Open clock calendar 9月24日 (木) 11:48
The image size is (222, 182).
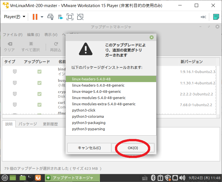coord(204,178)
